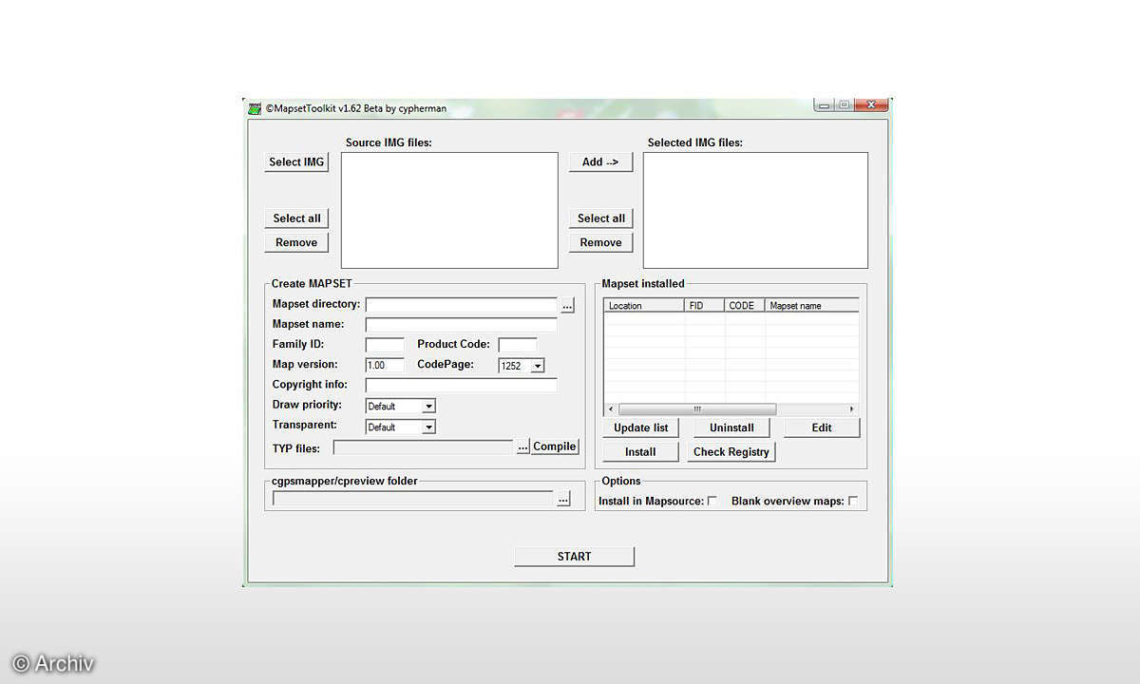This screenshot has height=684, width=1140.
Task: Click the Mapset list's horizontal scrollbar thumb
Action: [x=696, y=408]
